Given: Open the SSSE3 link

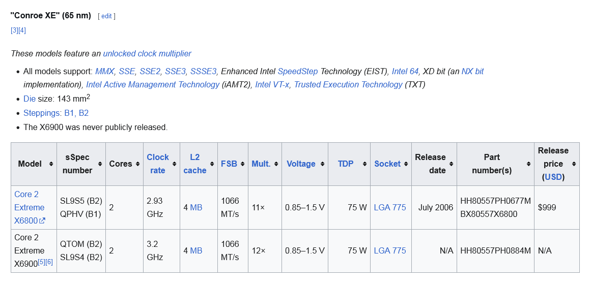Looking at the screenshot, I should [203, 72].
